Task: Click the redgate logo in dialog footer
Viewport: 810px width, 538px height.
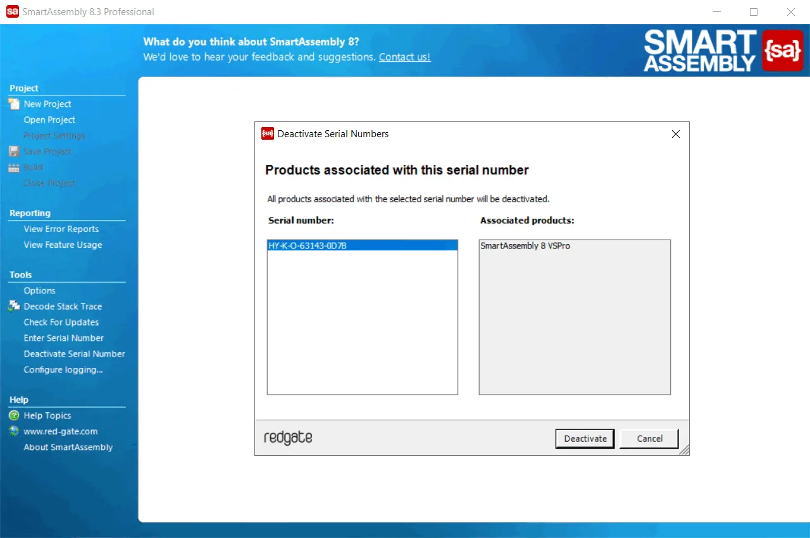Action: click(x=288, y=437)
